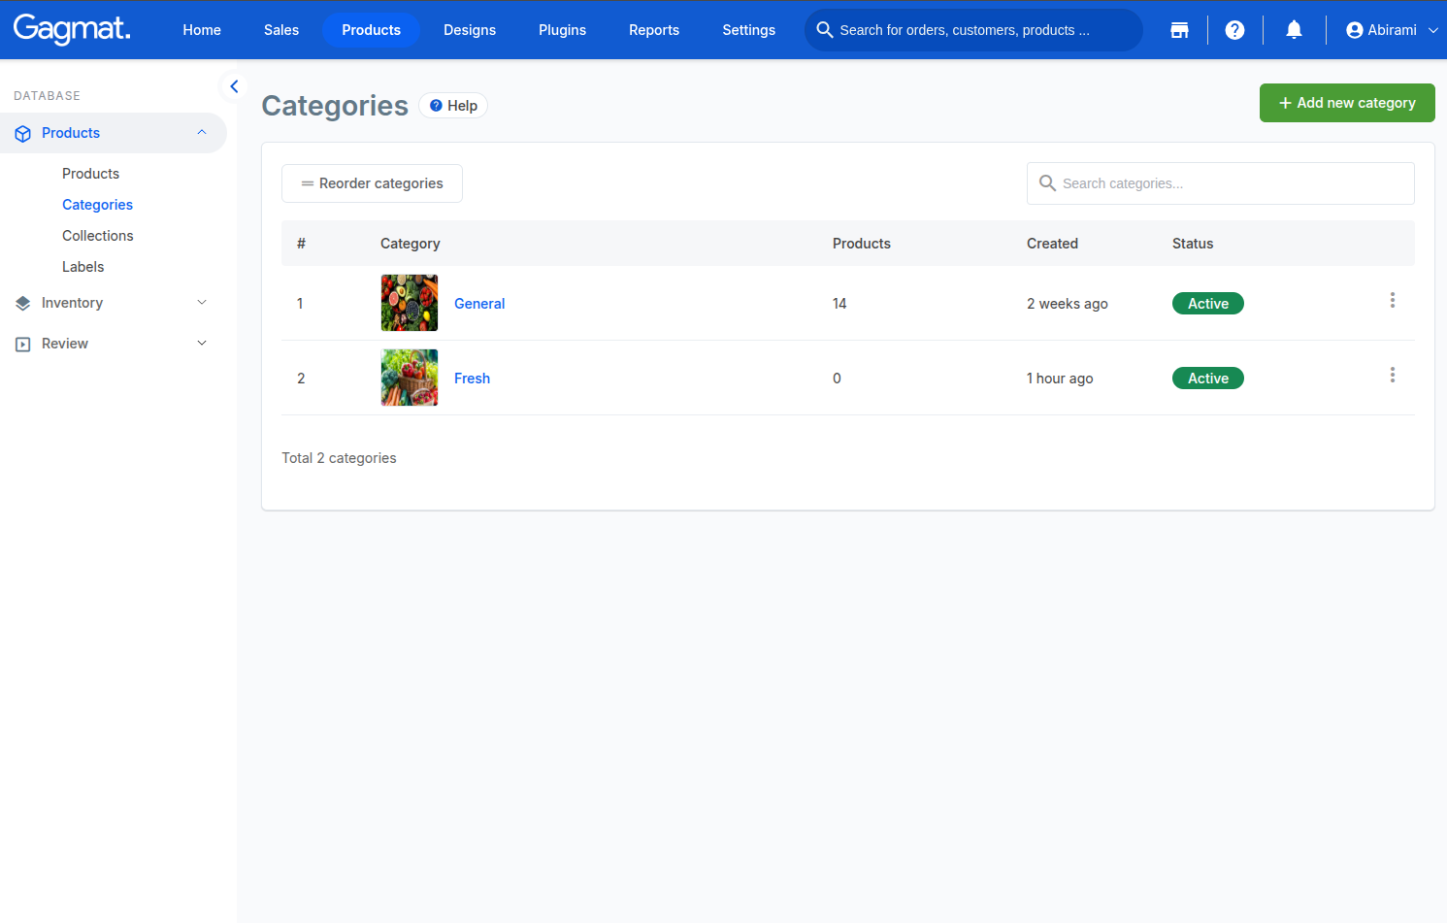The width and height of the screenshot is (1447, 923).
Task: Click the magnifier icon in global search
Action: click(x=825, y=30)
